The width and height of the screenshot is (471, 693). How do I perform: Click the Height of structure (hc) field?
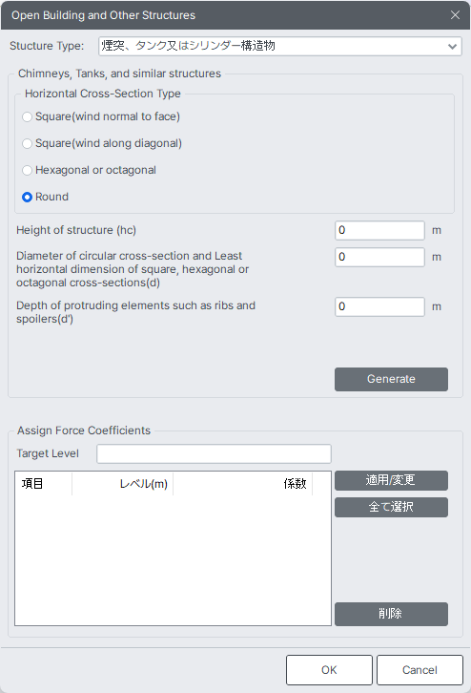coord(379,230)
